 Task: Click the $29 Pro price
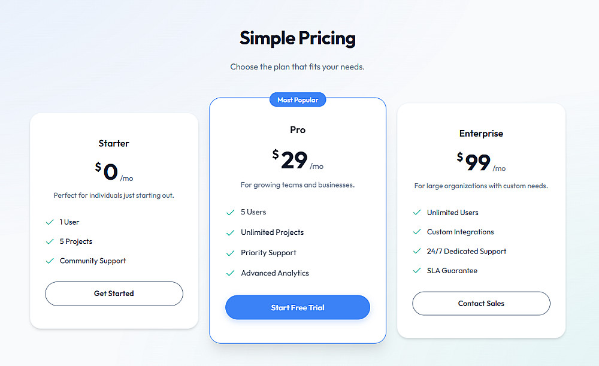pos(294,160)
